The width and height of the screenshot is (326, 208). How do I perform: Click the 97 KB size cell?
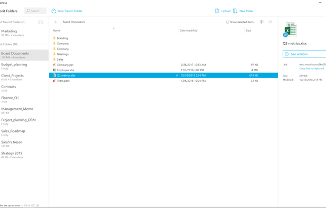[x=254, y=65]
